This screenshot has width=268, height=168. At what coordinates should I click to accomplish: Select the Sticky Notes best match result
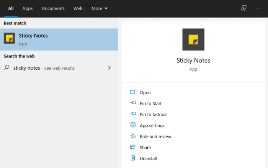point(59,39)
